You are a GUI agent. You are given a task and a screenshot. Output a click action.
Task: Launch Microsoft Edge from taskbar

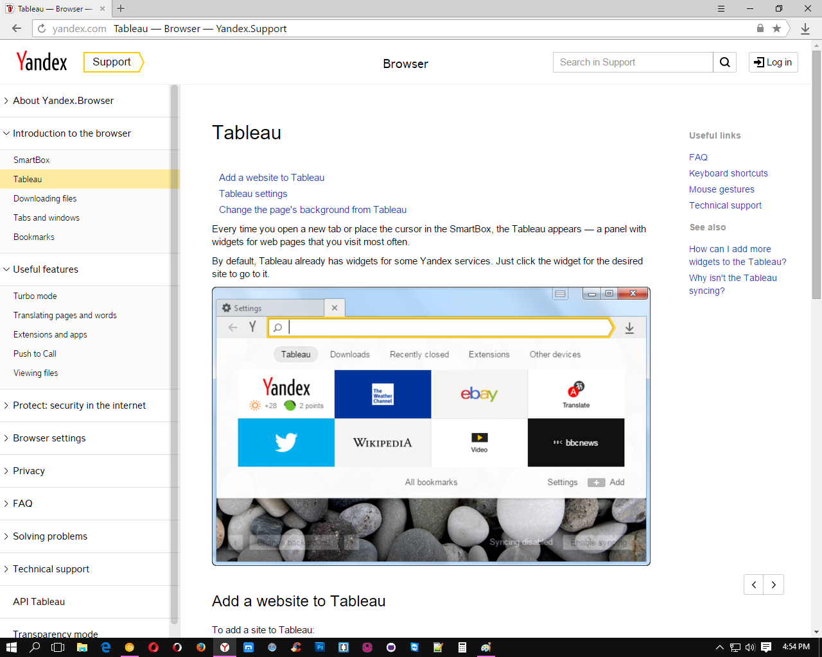coord(105,647)
